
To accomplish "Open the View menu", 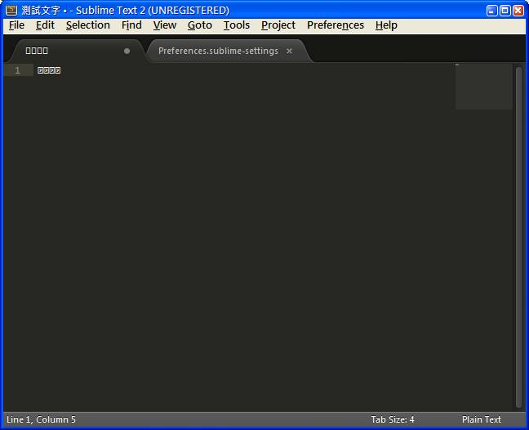I will tap(165, 25).
